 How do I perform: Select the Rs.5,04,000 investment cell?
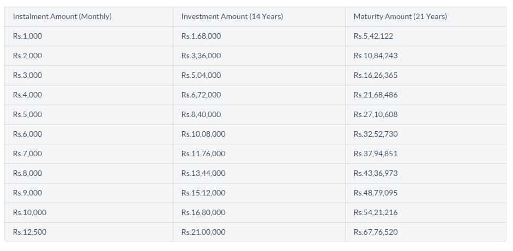[201, 76]
